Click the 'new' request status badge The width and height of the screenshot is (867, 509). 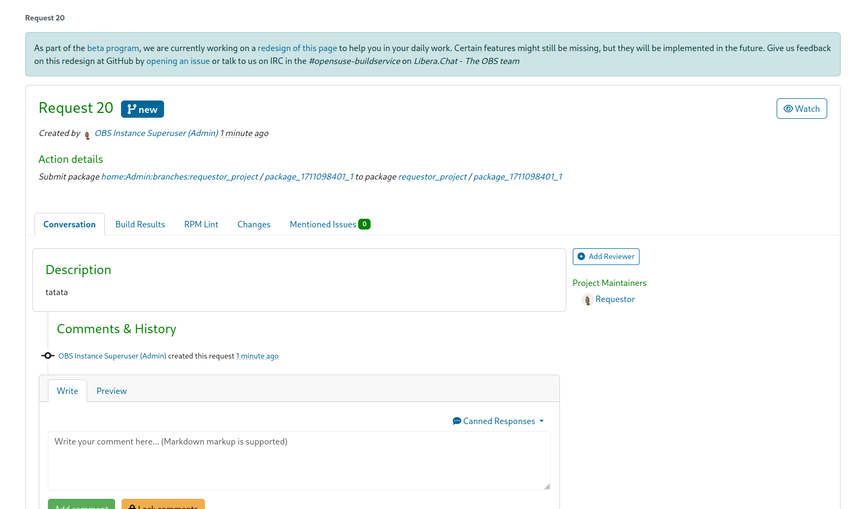pos(143,109)
